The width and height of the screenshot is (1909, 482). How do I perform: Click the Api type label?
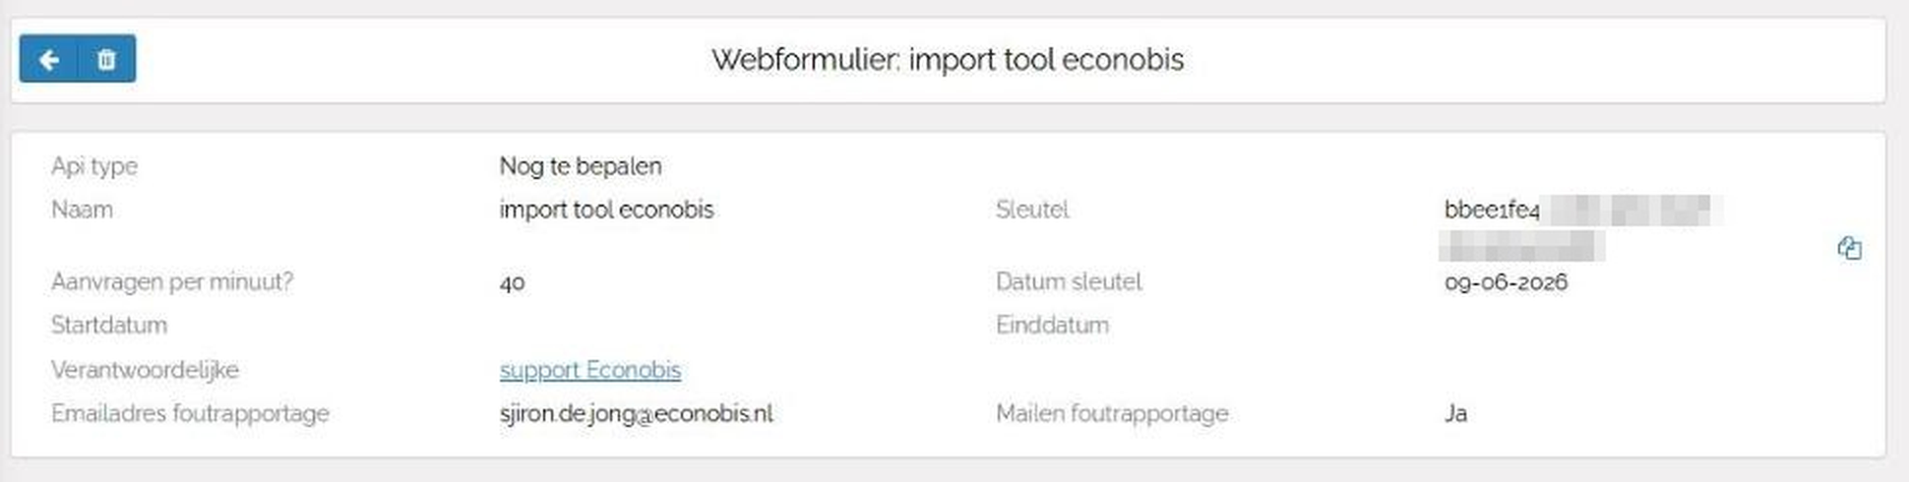(94, 166)
